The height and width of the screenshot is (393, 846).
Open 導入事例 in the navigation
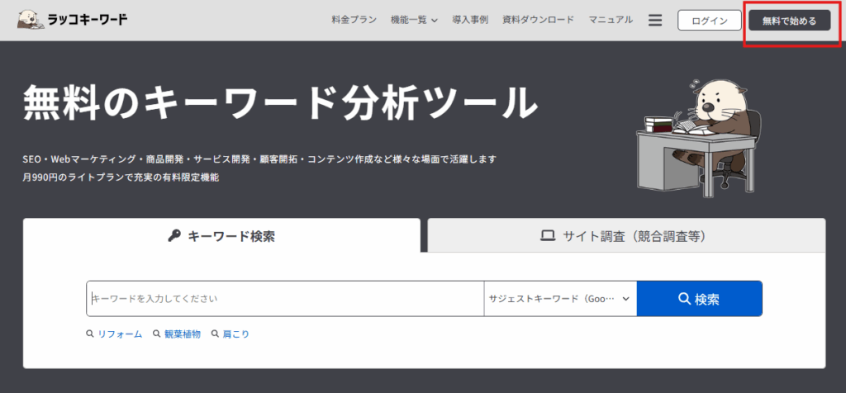click(x=470, y=20)
